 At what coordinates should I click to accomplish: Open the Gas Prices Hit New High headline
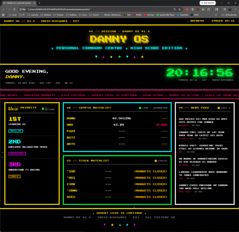point(203,120)
